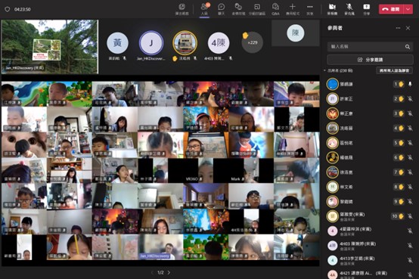Image resolution: width=419 pixels, height=279 pixels.
Task: Open the Reactions emoji menu
Action: tap(238, 9)
